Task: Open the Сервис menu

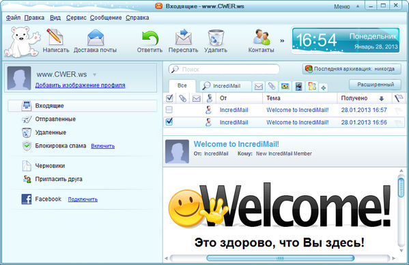Action: click(x=76, y=18)
